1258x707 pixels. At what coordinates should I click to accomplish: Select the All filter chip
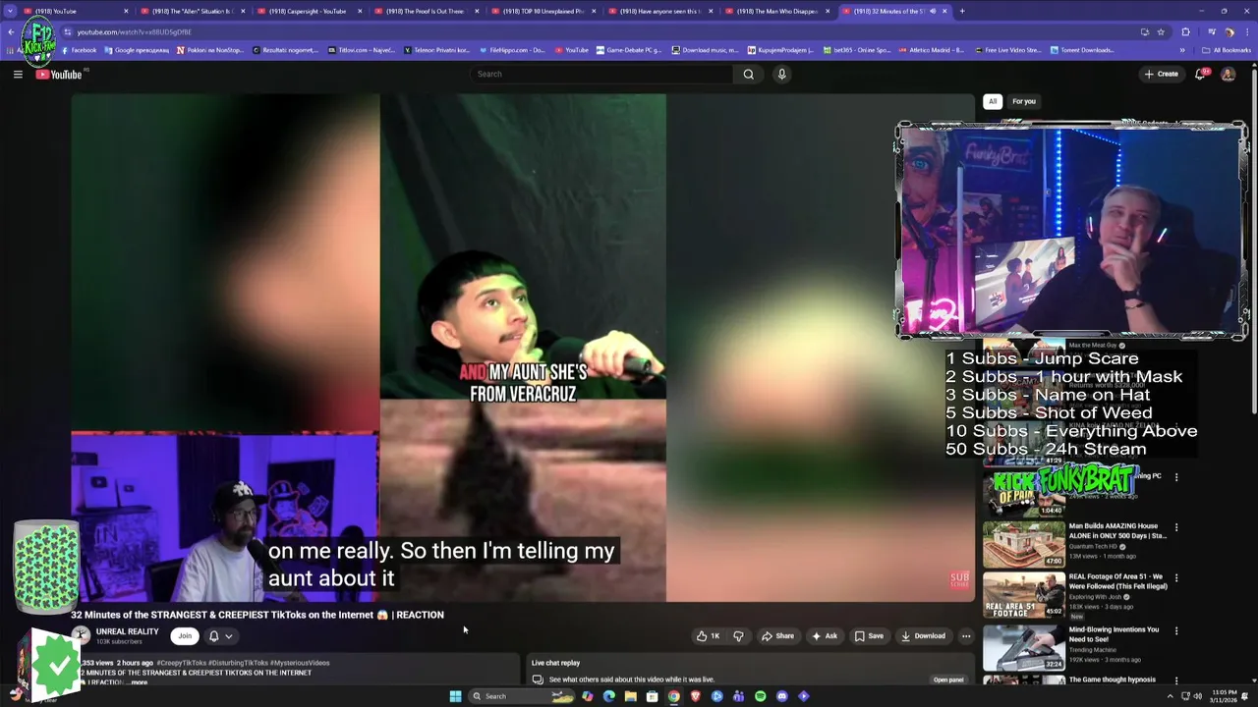click(993, 101)
